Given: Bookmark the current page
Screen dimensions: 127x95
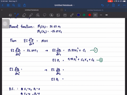Looking at the screenshot, I should [19, 5].
